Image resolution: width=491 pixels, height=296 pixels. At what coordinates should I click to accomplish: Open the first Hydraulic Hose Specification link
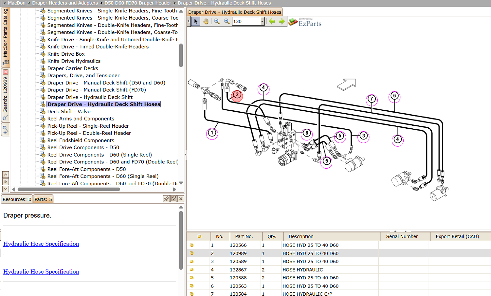point(41,244)
